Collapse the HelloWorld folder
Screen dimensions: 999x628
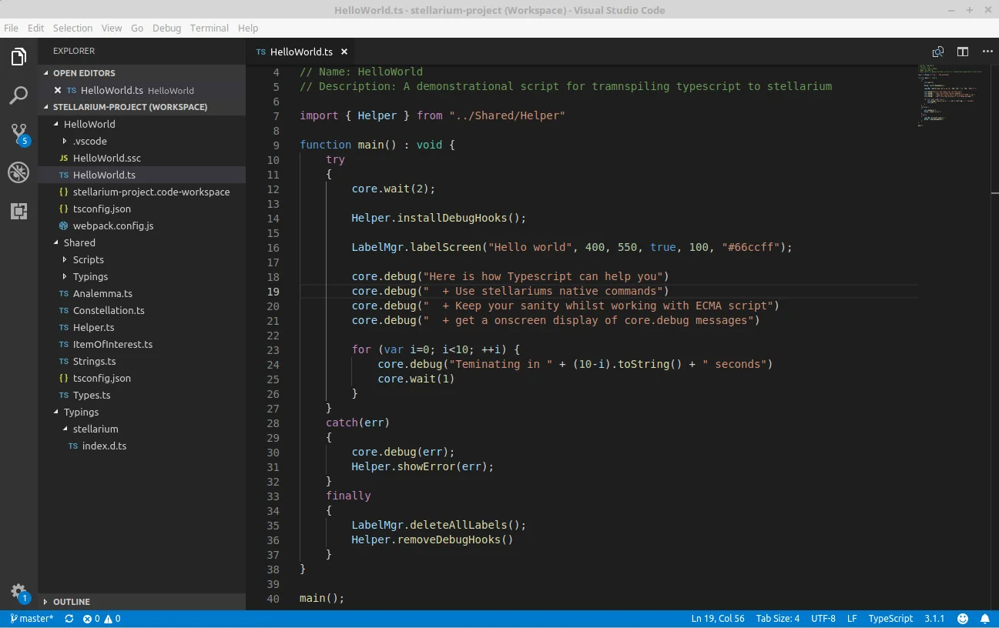point(142,124)
